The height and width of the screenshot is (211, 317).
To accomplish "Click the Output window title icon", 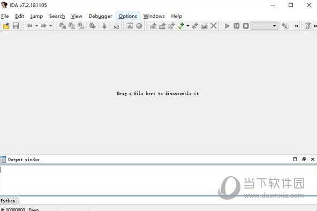I will coord(3,160).
